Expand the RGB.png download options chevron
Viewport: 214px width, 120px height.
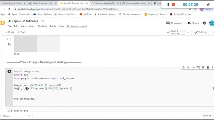coord(29,116)
